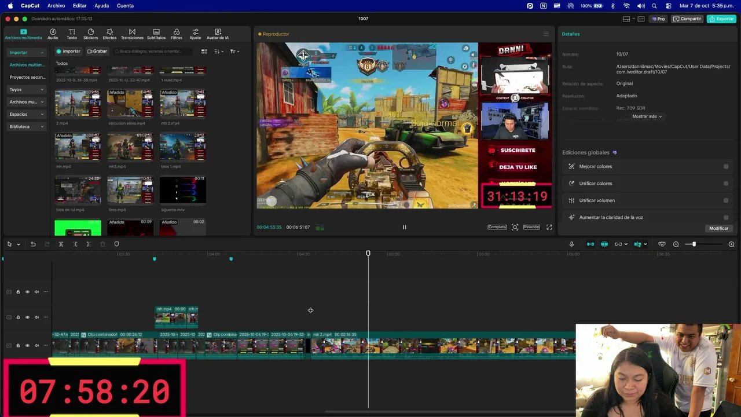Click the Grabar button
The width and height of the screenshot is (741, 417).
(97, 52)
